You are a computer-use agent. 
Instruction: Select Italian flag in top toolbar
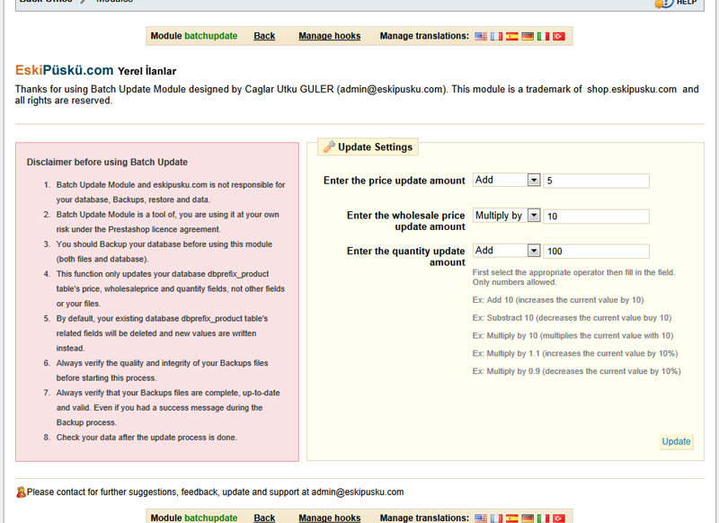(543, 36)
